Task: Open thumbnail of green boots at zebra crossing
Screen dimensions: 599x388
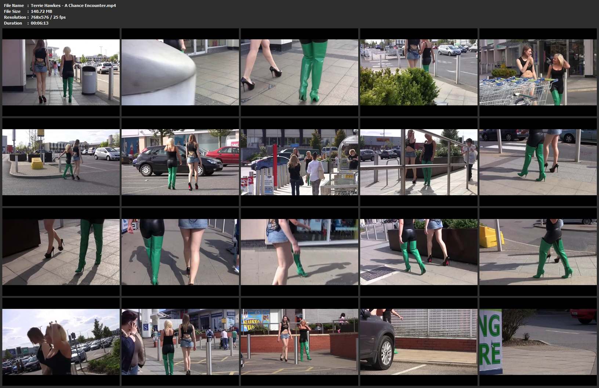Action: pyautogui.click(x=538, y=162)
